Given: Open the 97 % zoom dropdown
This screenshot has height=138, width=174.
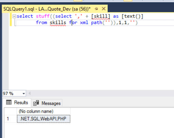Looking at the screenshot, I should [x=23, y=94].
